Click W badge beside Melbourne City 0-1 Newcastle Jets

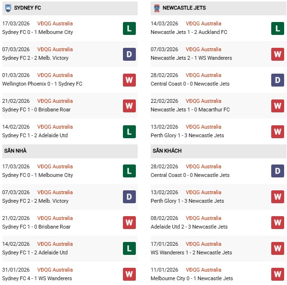coord(277,274)
